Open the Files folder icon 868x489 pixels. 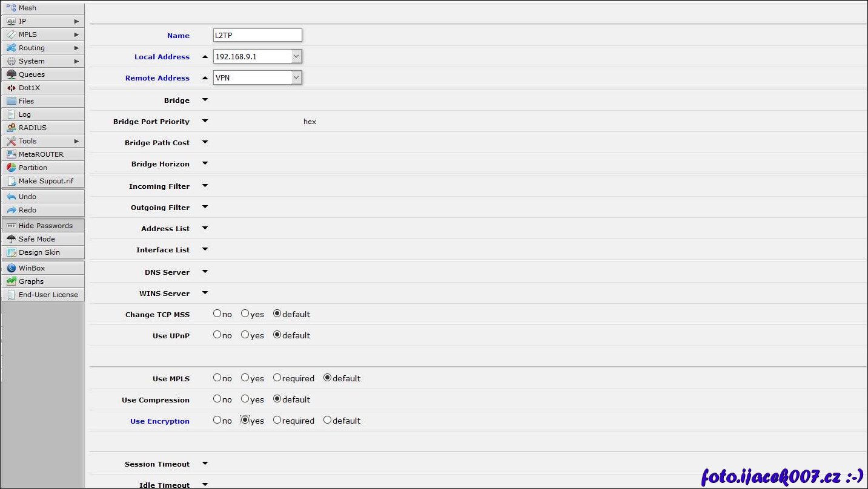coord(12,101)
